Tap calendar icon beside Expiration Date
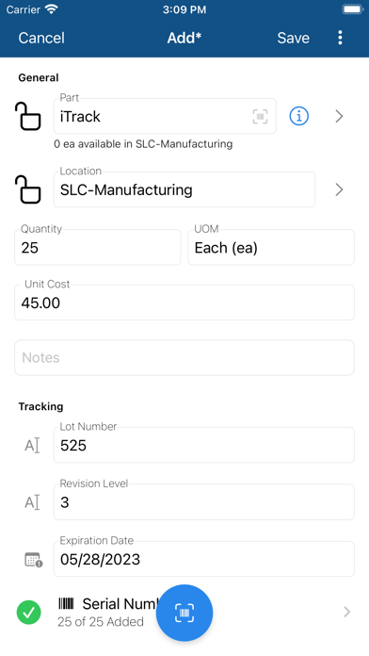This screenshot has height=656, width=369. [34, 560]
